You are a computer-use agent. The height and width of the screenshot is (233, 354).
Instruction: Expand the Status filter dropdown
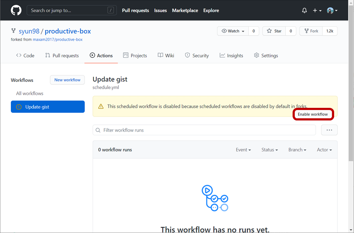coord(269,150)
